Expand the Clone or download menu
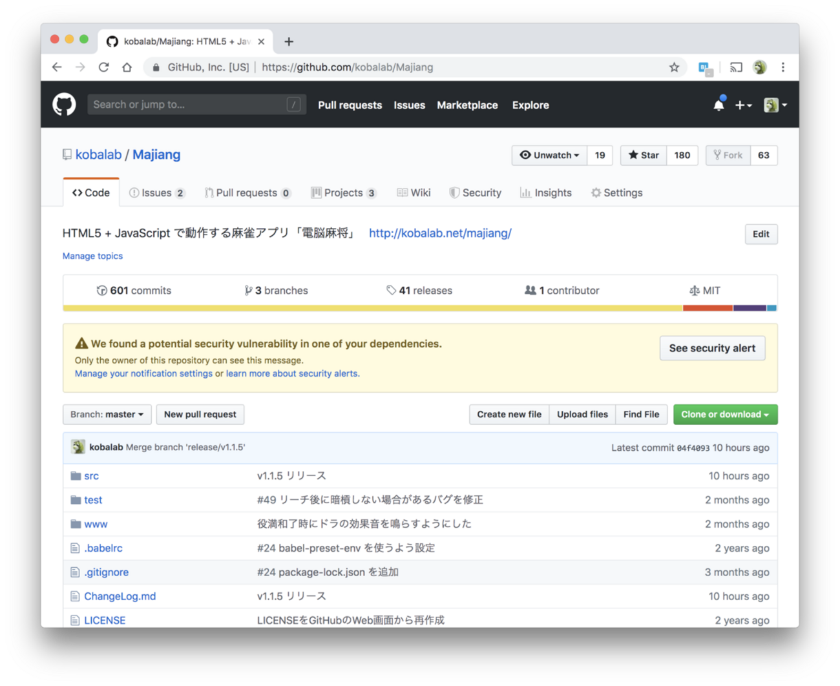Viewport: 840px width, 686px height. 725,414
